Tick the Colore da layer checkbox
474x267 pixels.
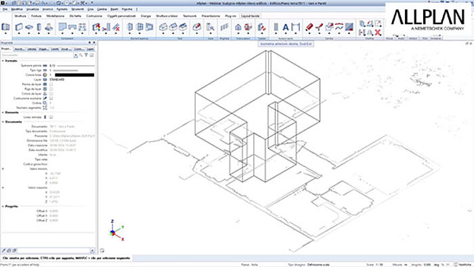51,93
